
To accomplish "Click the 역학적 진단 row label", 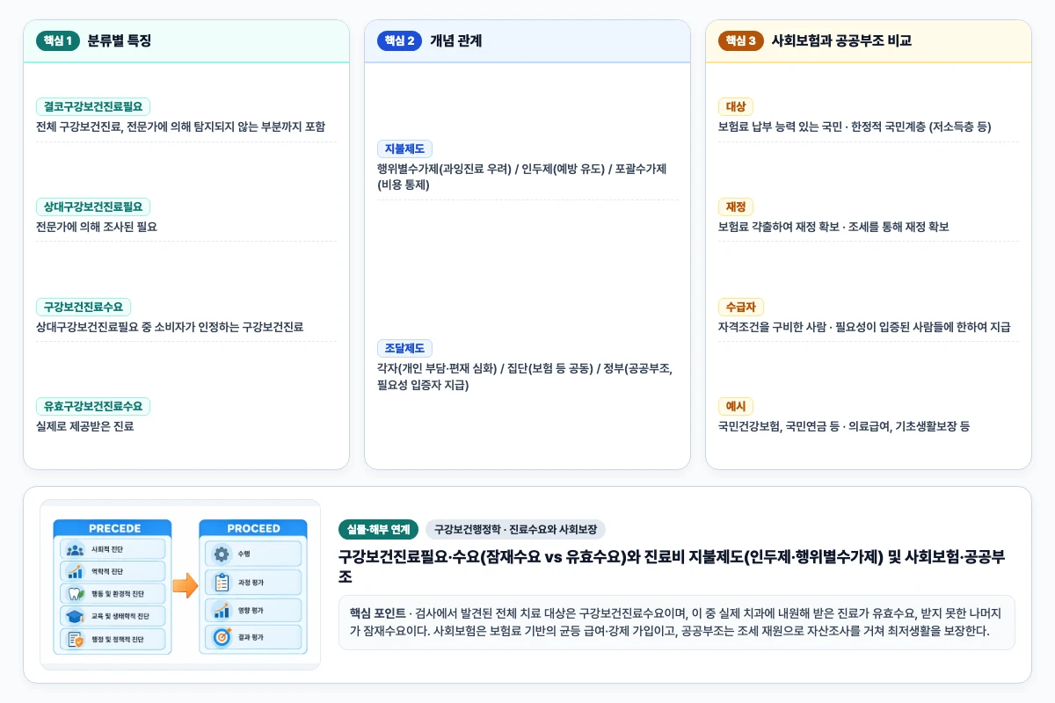I will tap(107, 572).
